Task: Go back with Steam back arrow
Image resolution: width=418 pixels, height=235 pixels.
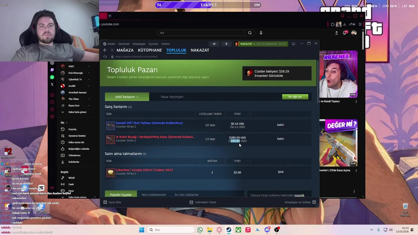Action: coord(105,50)
